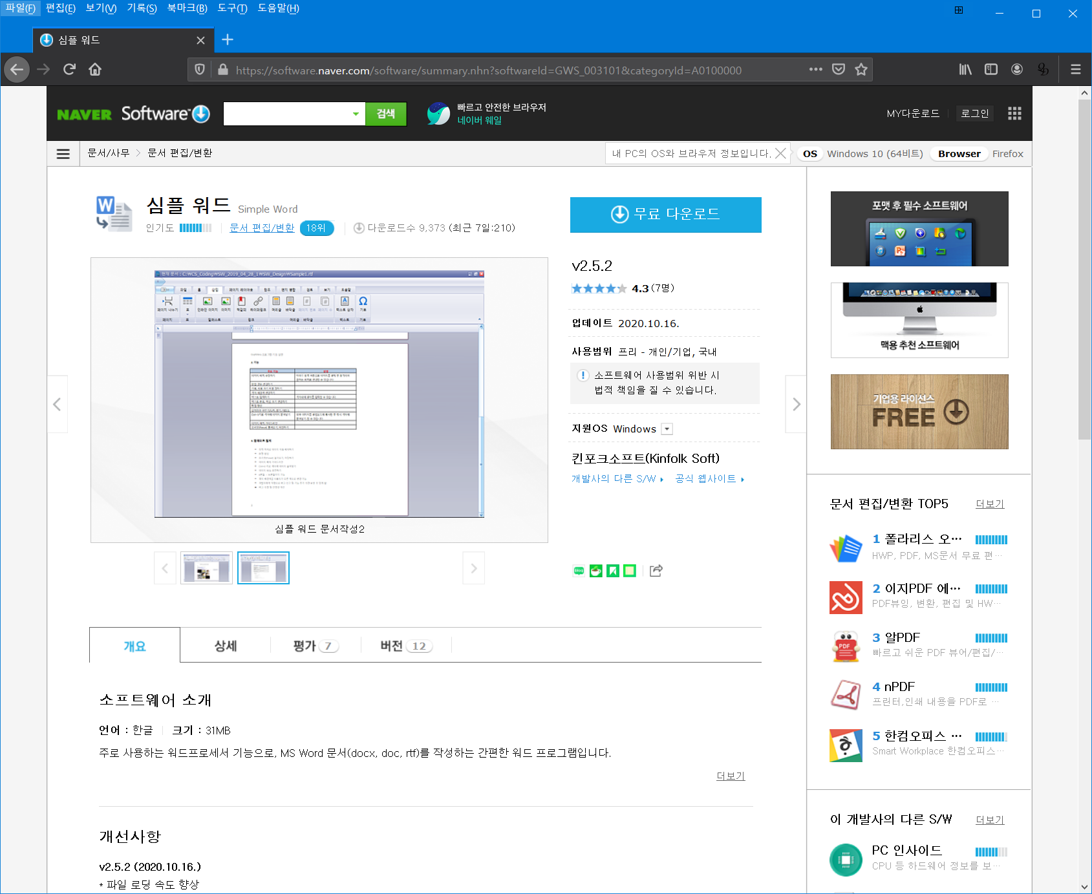Screen dimensions: 1092x894
Task: Open the browser home page icon
Action: click(x=95, y=69)
